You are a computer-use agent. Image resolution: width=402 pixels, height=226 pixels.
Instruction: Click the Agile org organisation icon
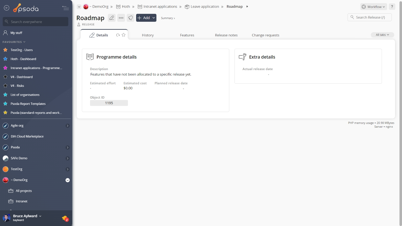point(5,126)
